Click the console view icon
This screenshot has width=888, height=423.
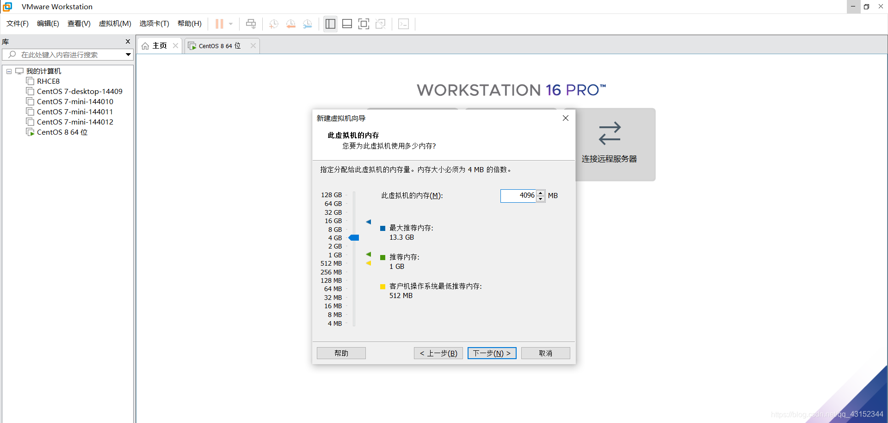(403, 24)
